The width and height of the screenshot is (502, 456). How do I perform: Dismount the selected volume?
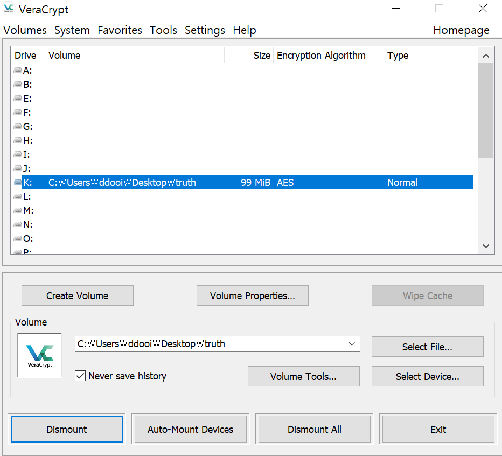point(67,429)
